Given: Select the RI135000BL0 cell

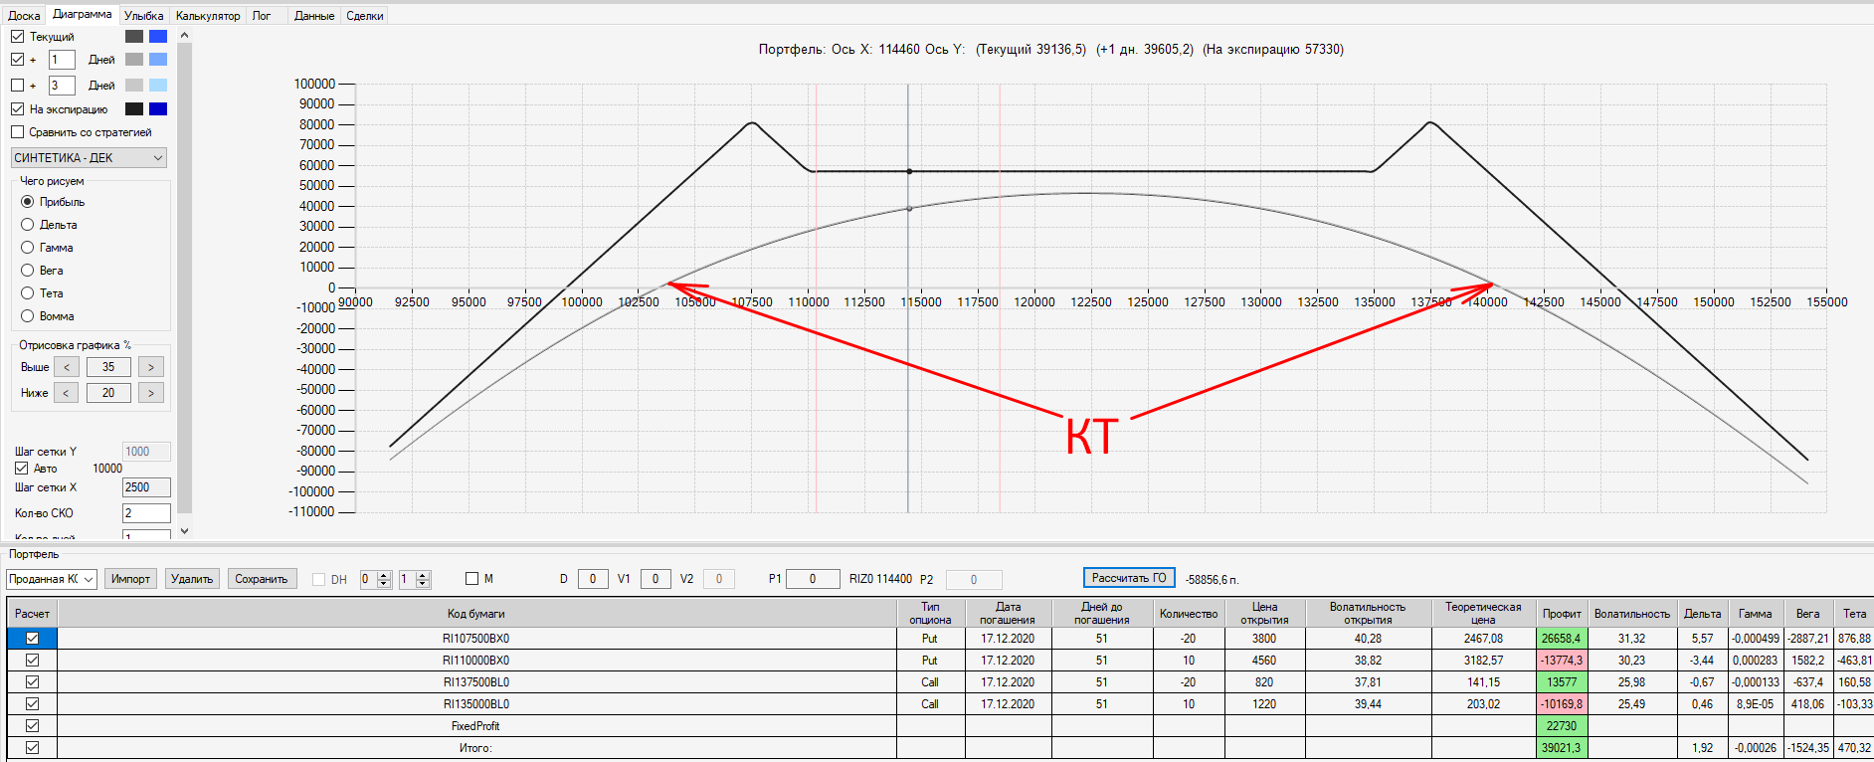Looking at the screenshot, I should tap(476, 704).
